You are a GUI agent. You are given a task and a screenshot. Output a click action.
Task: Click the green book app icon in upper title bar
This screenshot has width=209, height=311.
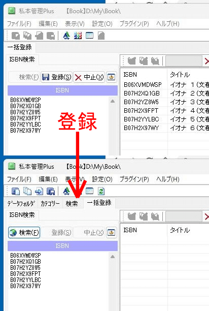pos(12,11)
